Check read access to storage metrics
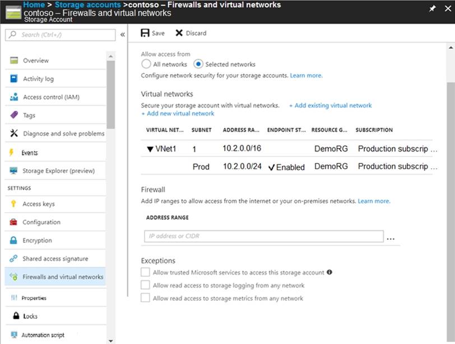Viewport: 455px width, 344px height. [x=146, y=298]
